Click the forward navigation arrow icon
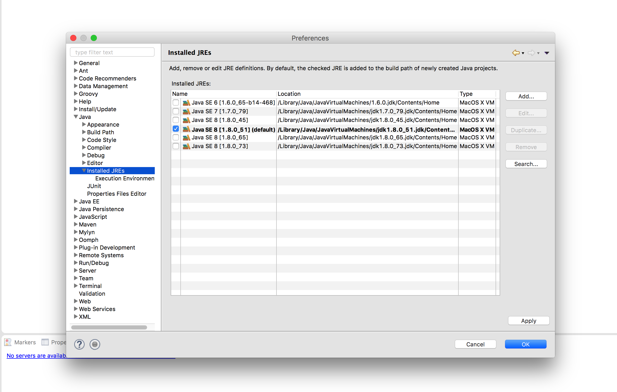Viewport: 617px width, 392px height. pos(531,53)
